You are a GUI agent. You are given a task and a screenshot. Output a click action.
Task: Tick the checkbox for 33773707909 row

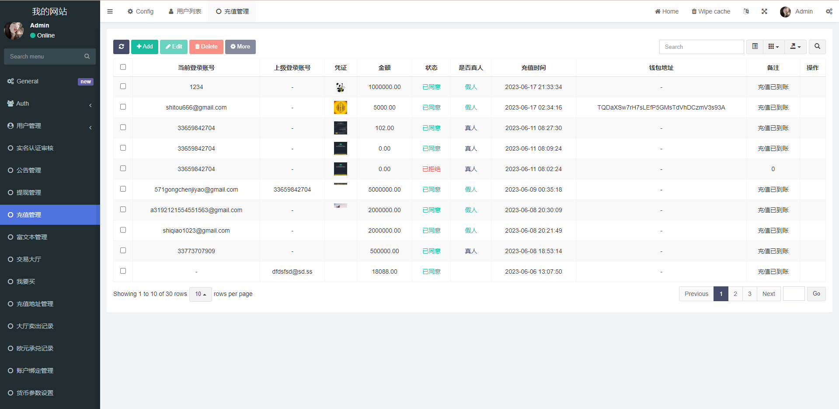tap(123, 251)
